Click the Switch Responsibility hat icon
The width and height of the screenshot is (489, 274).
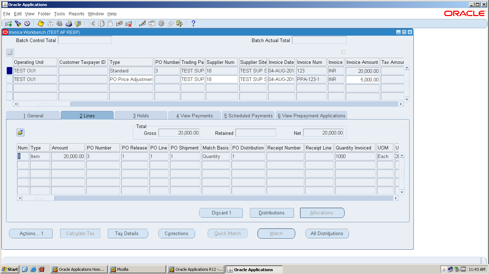click(x=59, y=24)
